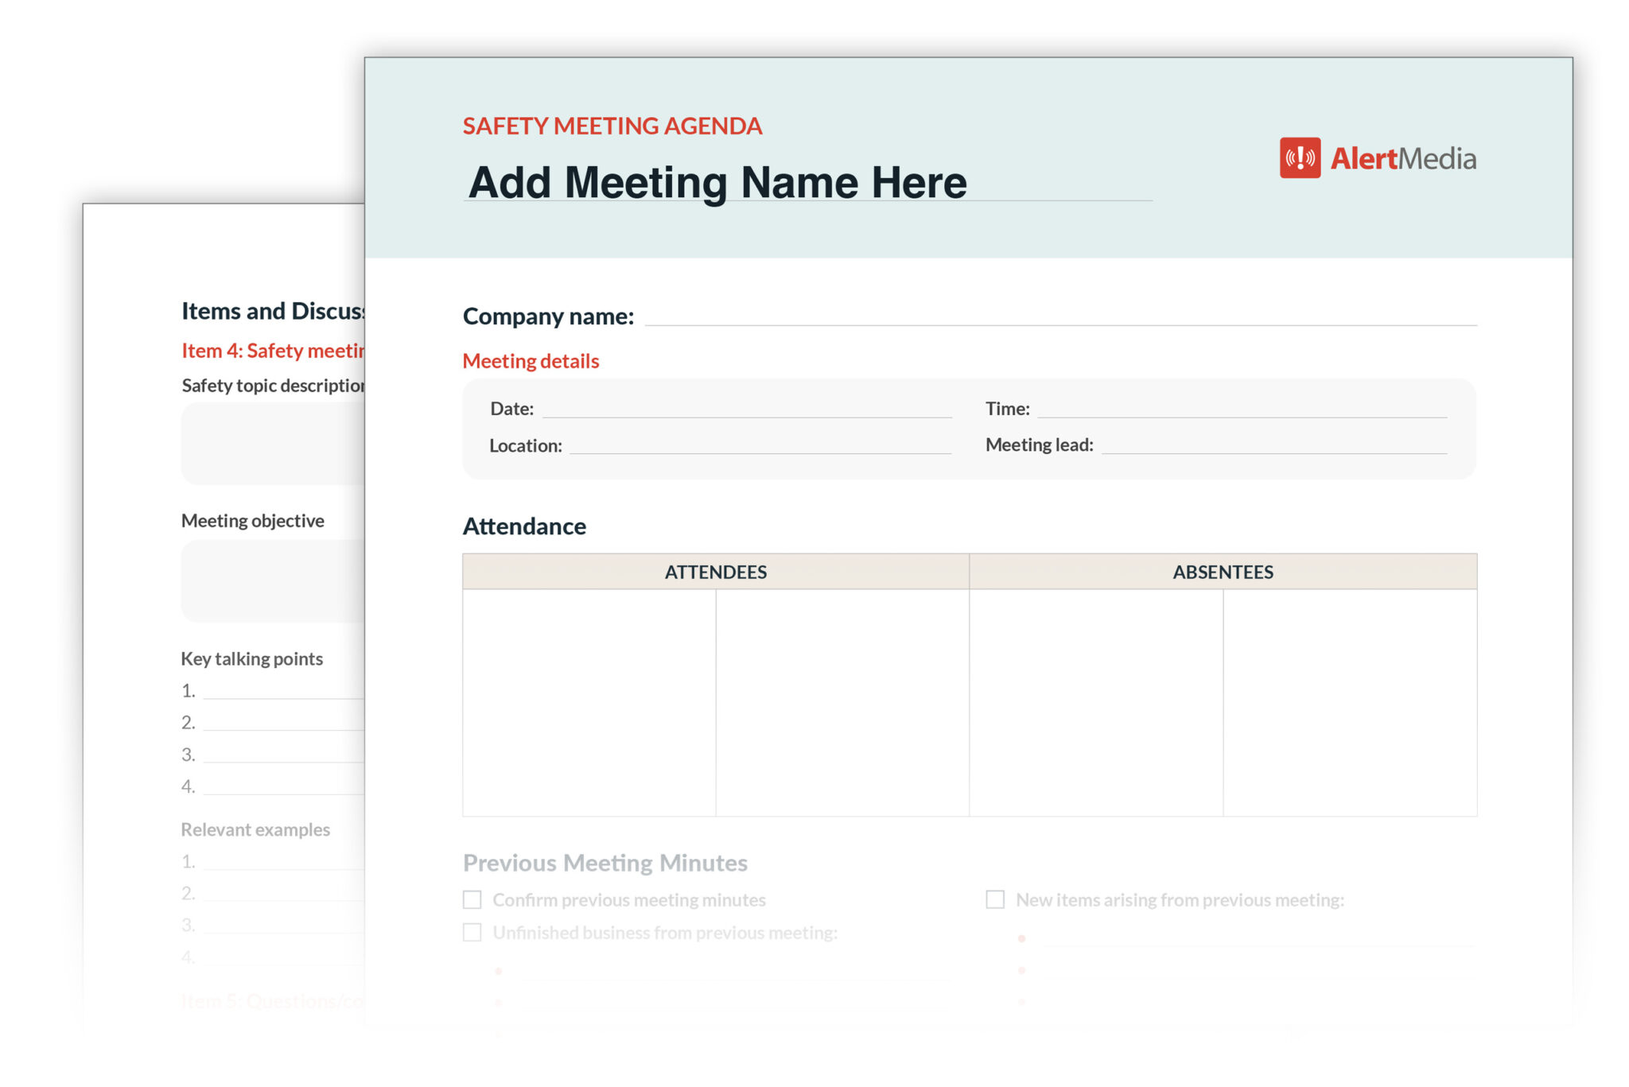The image size is (1629, 1087).
Task: Click the Meeting objective text box
Action: 273,580
